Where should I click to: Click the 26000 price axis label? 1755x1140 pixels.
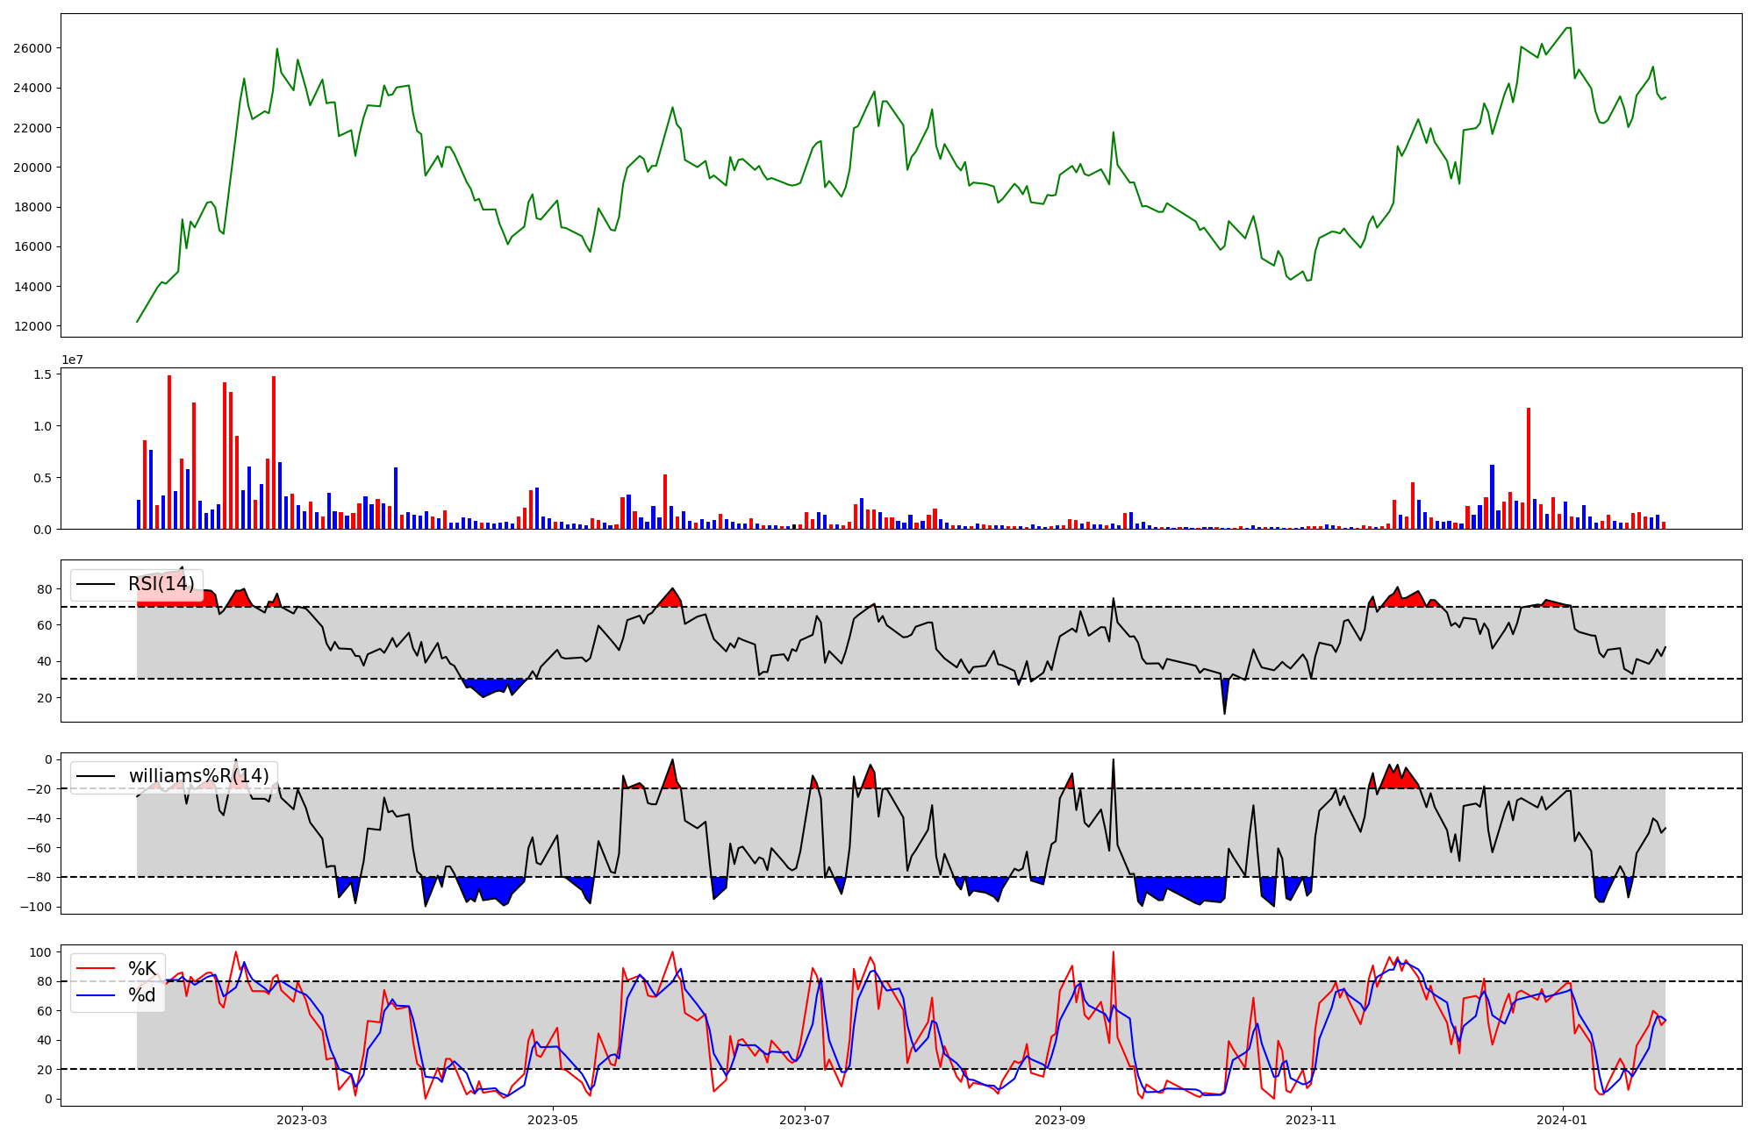pyautogui.click(x=32, y=48)
